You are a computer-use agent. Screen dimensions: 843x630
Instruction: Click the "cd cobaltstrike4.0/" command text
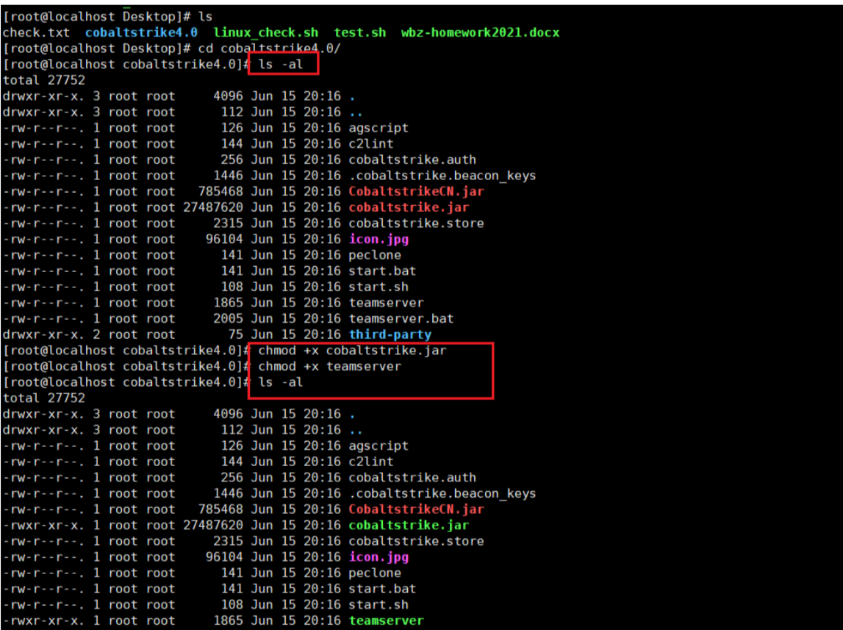pos(269,49)
